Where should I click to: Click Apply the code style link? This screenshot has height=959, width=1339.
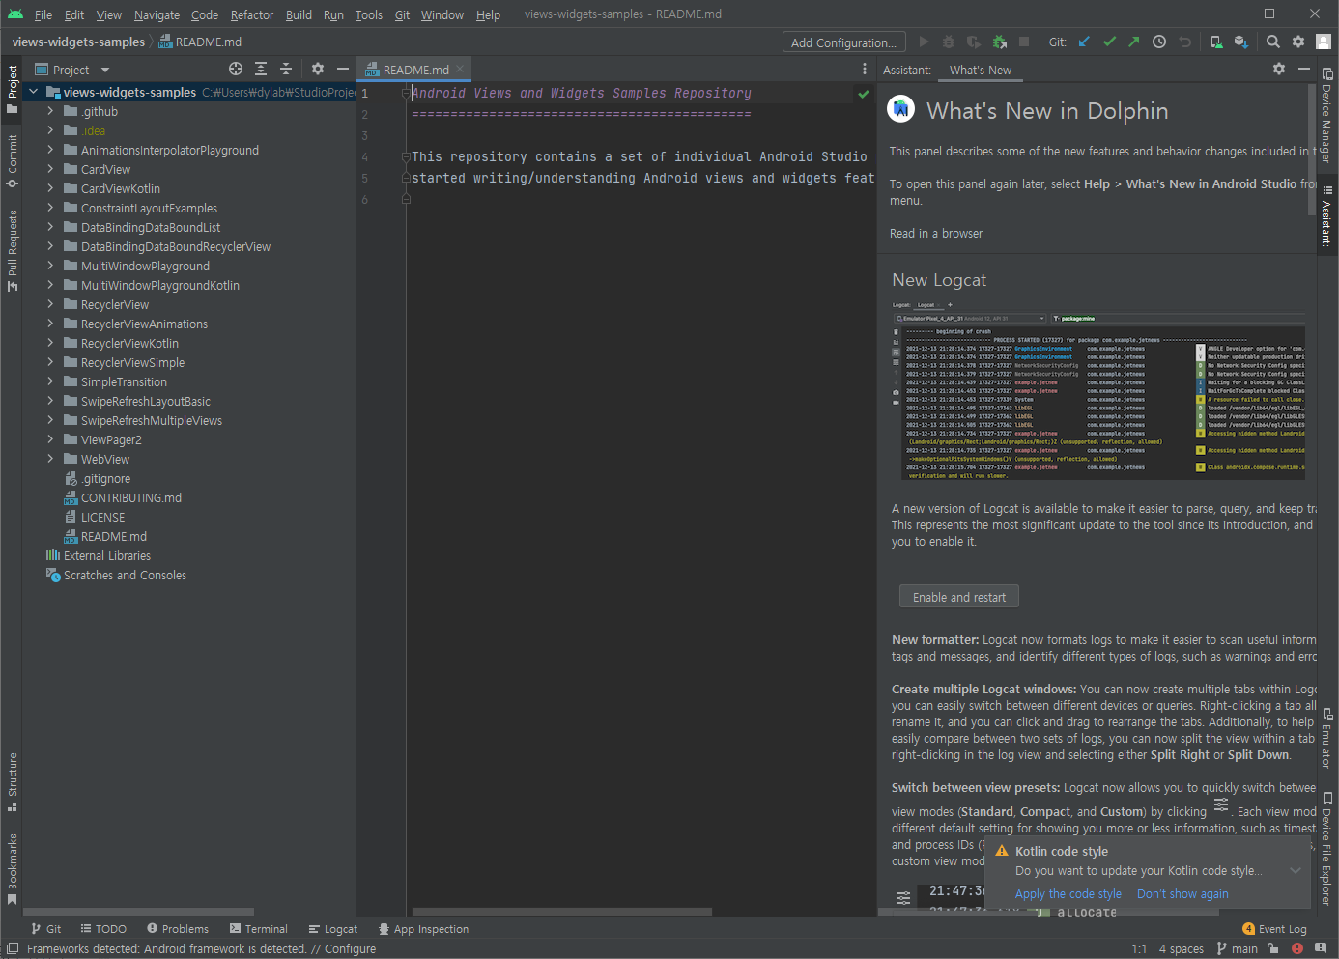pos(1068,894)
